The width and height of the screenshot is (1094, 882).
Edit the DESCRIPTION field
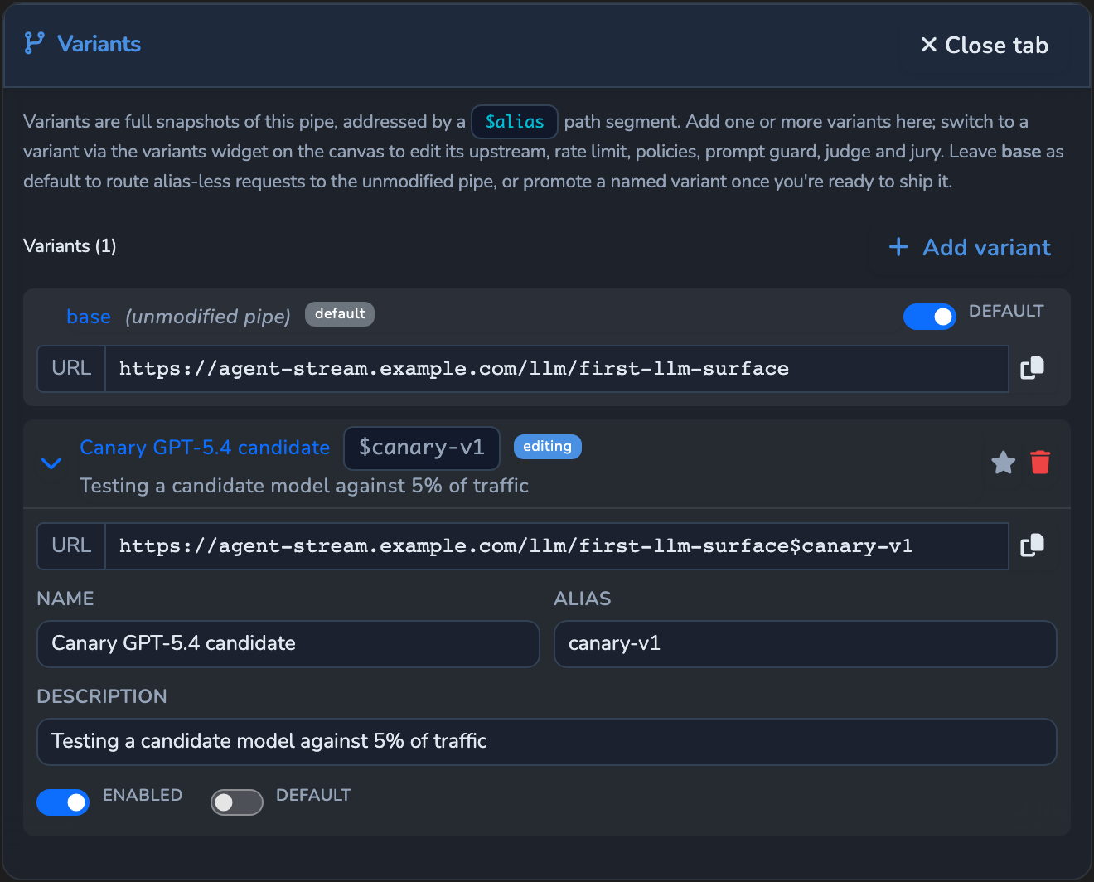click(547, 742)
